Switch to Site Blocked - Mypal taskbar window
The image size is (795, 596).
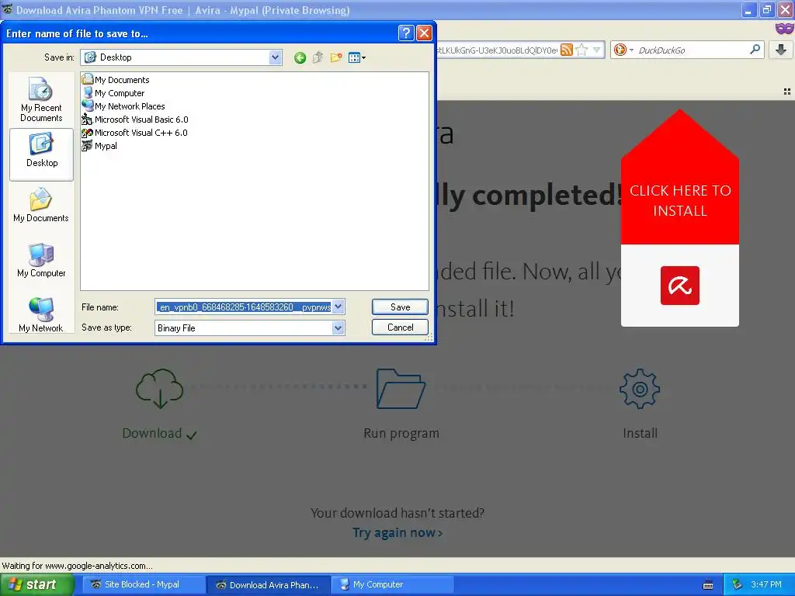[142, 584]
